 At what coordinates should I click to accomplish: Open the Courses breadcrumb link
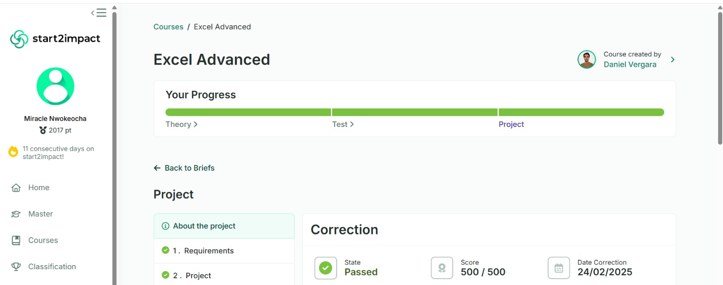click(x=168, y=27)
